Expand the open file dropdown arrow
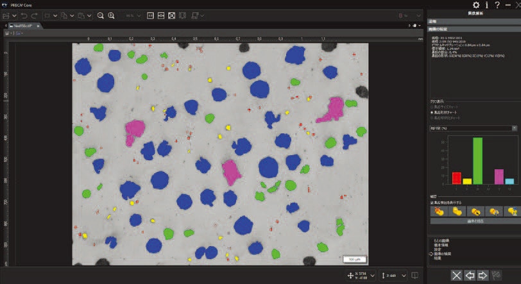Image resolution: width=521 pixels, height=284 pixels. pyautogui.click(x=14, y=15)
